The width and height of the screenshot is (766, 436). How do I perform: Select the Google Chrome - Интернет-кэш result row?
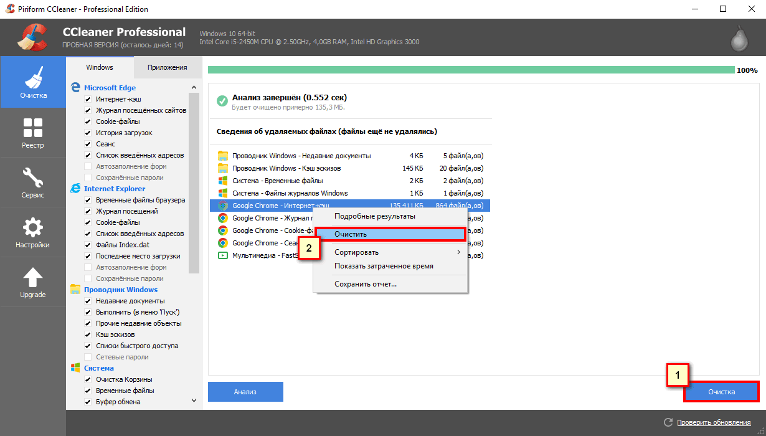point(350,206)
